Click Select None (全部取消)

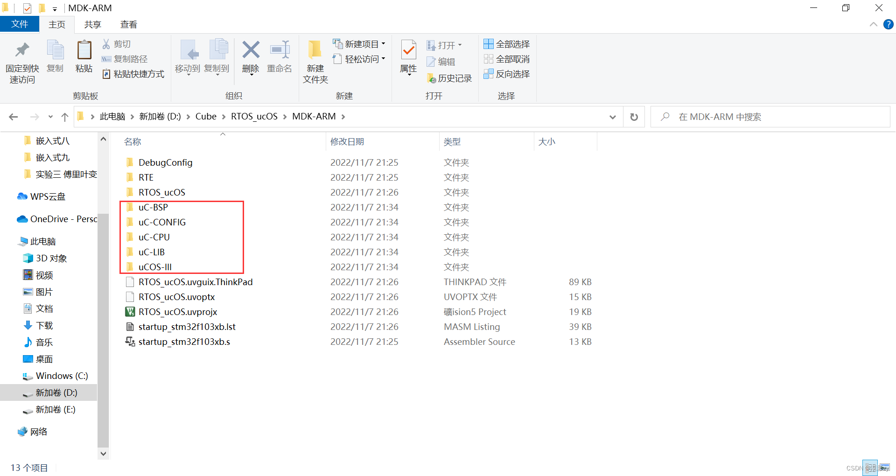[506, 59]
